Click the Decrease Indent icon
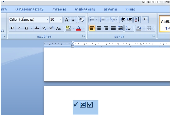 click(123, 19)
